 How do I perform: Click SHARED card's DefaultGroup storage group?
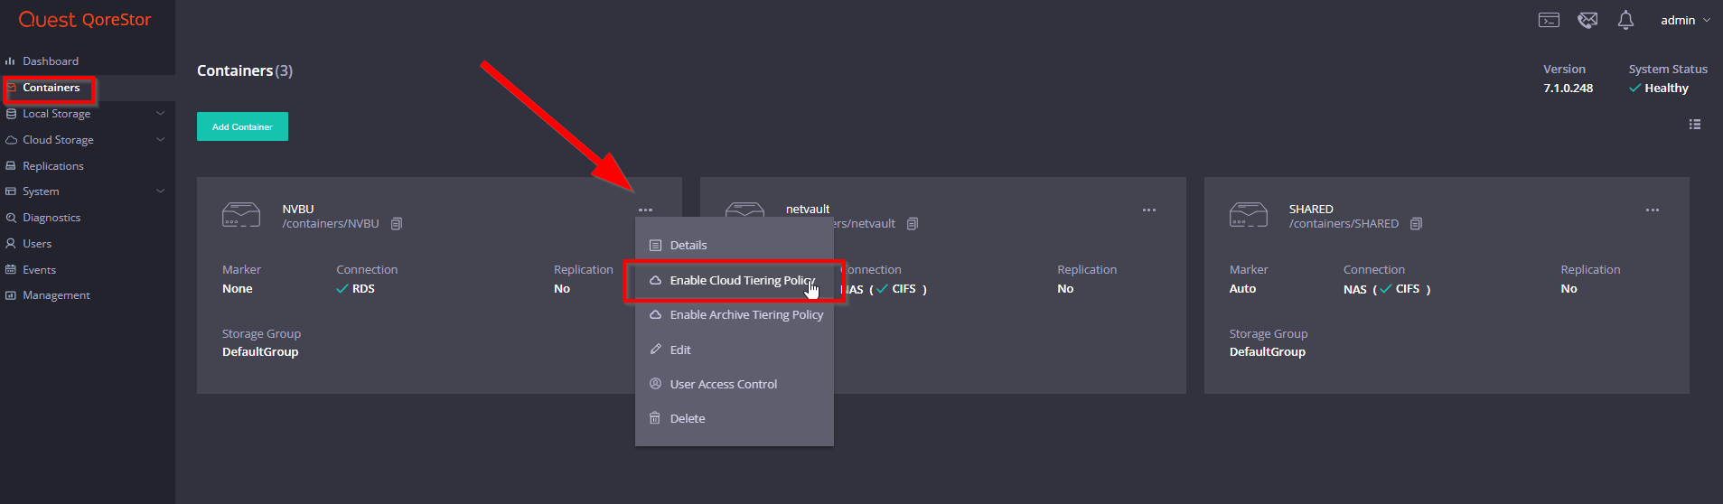point(1268,352)
